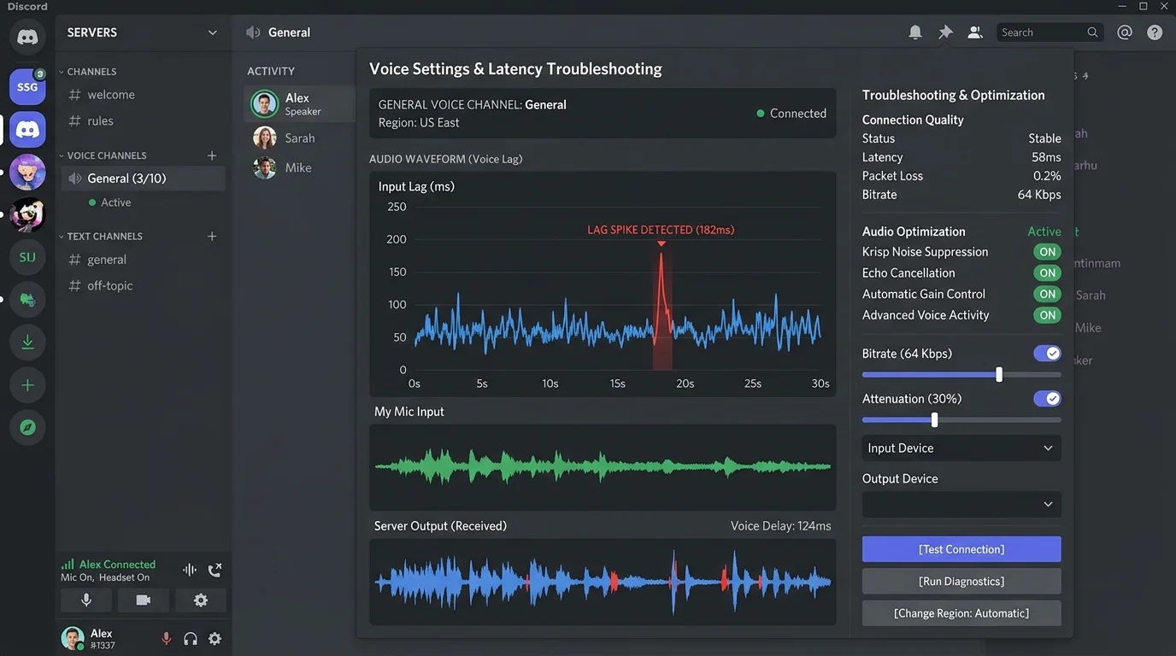Click the red lag spike marker
The width and height of the screenshot is (1176, 656).
coord(661,243)
